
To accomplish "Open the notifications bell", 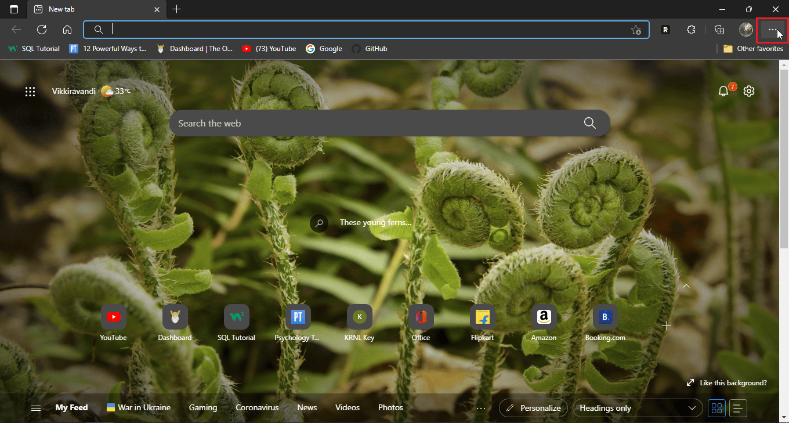I will [723, 91].
